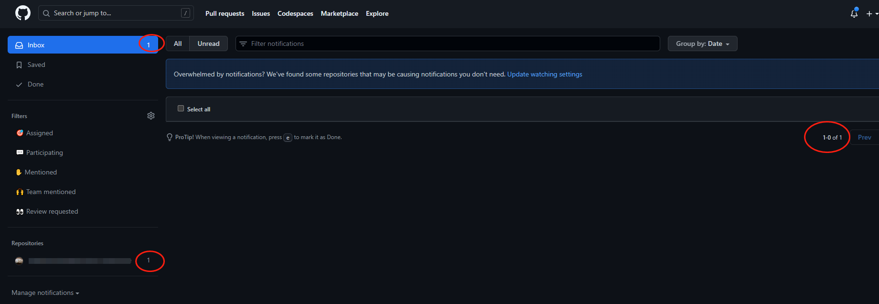879x304 pixels.
Task: Click the filter lines icon in filter box
Action: 243,43
